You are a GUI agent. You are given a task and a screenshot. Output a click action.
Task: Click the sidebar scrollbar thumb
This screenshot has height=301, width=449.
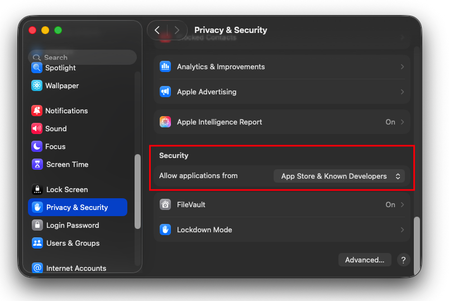tap(137, 192)
